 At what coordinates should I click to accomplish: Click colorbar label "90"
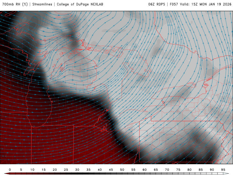[212, 170]
